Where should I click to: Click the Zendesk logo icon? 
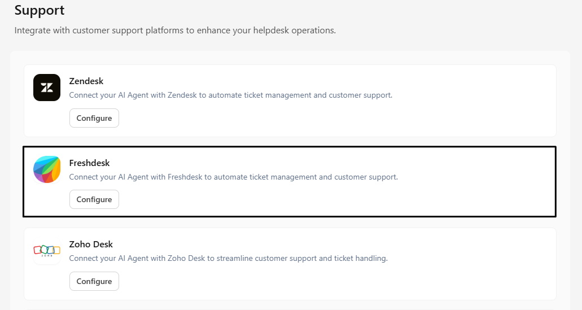point(47,88)
